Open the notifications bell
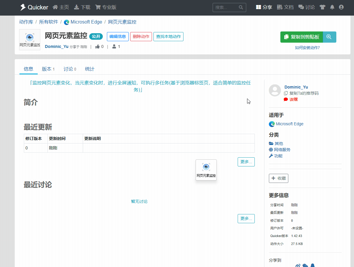The width and height of the screenshot is (354, 267). click(332, 7)
